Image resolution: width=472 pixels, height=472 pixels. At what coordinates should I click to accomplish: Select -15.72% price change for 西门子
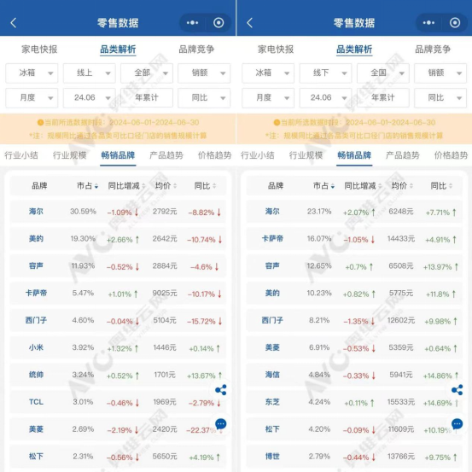pos(204,322)
